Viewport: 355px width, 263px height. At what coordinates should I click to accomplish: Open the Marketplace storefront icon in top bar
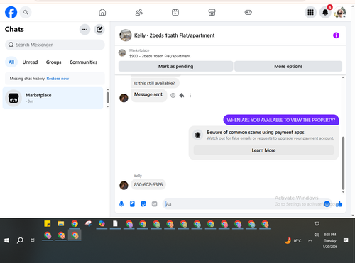point(212,12)
